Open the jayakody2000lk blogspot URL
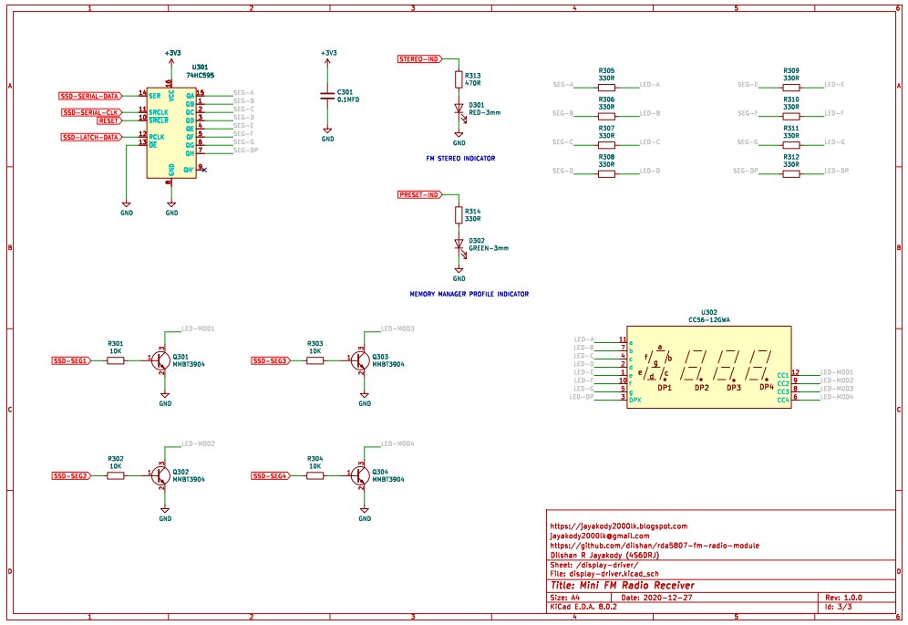The height and width of the screenshot is (625, 908). coord(618,526)
